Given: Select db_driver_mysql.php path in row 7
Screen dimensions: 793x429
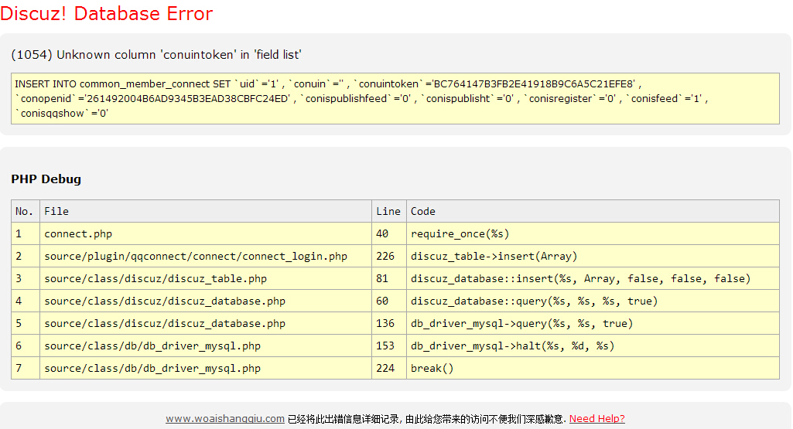Looking at the screenshot, I should click(x=206, y=368).
